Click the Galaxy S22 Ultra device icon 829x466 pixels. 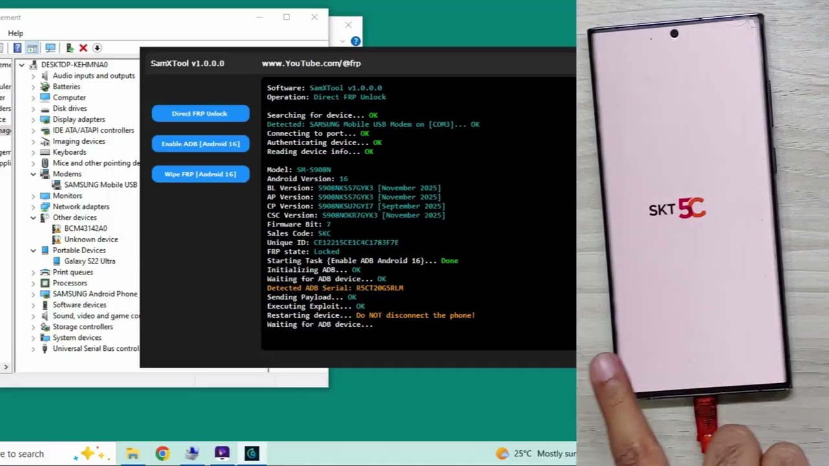tap(56, 261)
